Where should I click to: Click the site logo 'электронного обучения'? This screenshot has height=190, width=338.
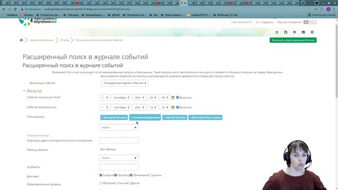pos(37,22)
